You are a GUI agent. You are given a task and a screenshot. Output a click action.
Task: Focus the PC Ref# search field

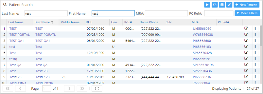(x=219, y=14)
